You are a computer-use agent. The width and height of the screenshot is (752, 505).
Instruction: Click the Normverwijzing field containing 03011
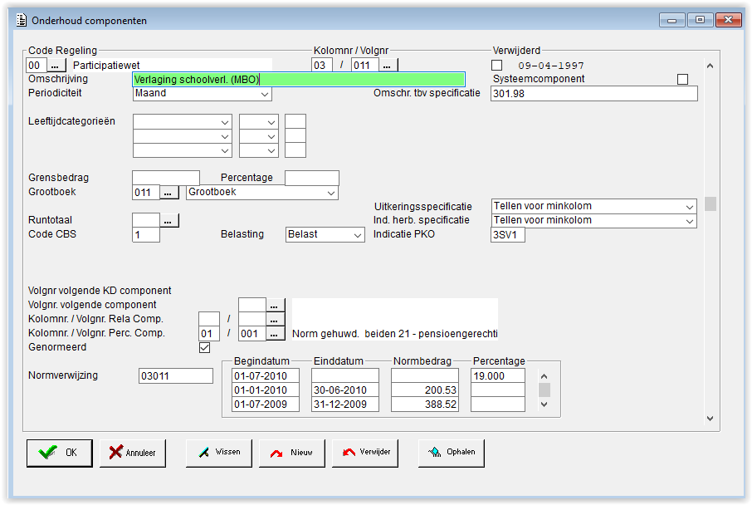(x=175, y=376)
